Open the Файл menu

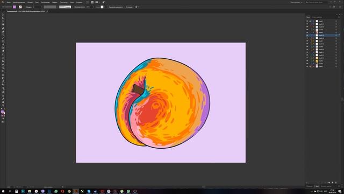pos(9,2)
